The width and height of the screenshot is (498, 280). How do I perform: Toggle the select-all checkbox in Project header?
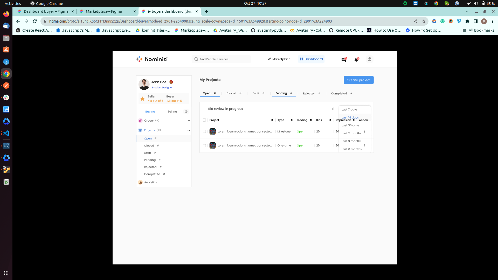pyautogui.click(x=204, y=120)
